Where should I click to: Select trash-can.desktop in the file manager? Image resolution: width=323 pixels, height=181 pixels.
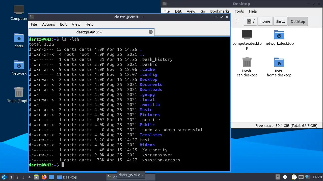[247, 67]
